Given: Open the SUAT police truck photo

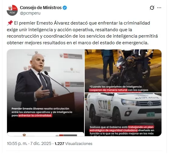Looking at the screenshot, I should click(123, 115).
